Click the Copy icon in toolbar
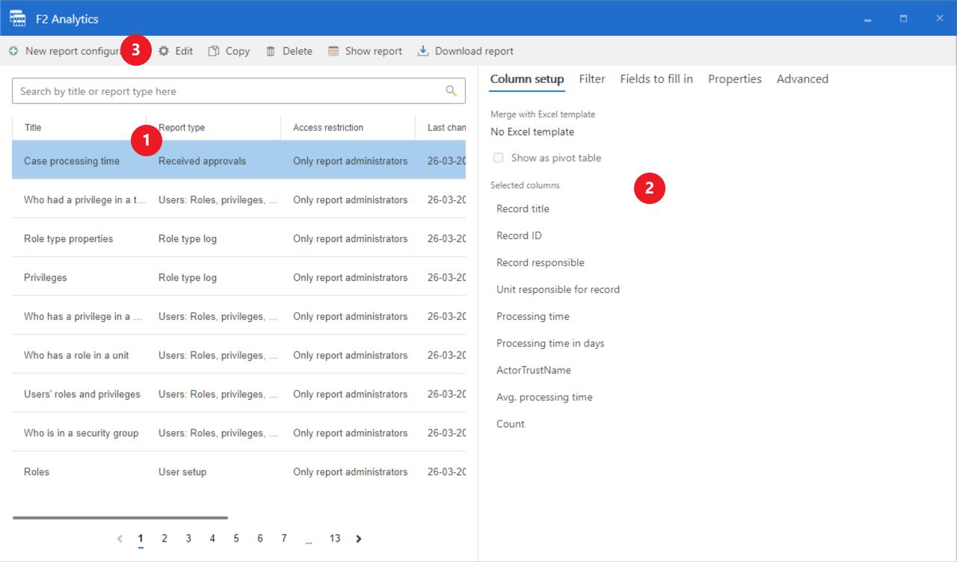Image resolution: width=957 pixels, height=562 pixels. [x=214, y=52]
